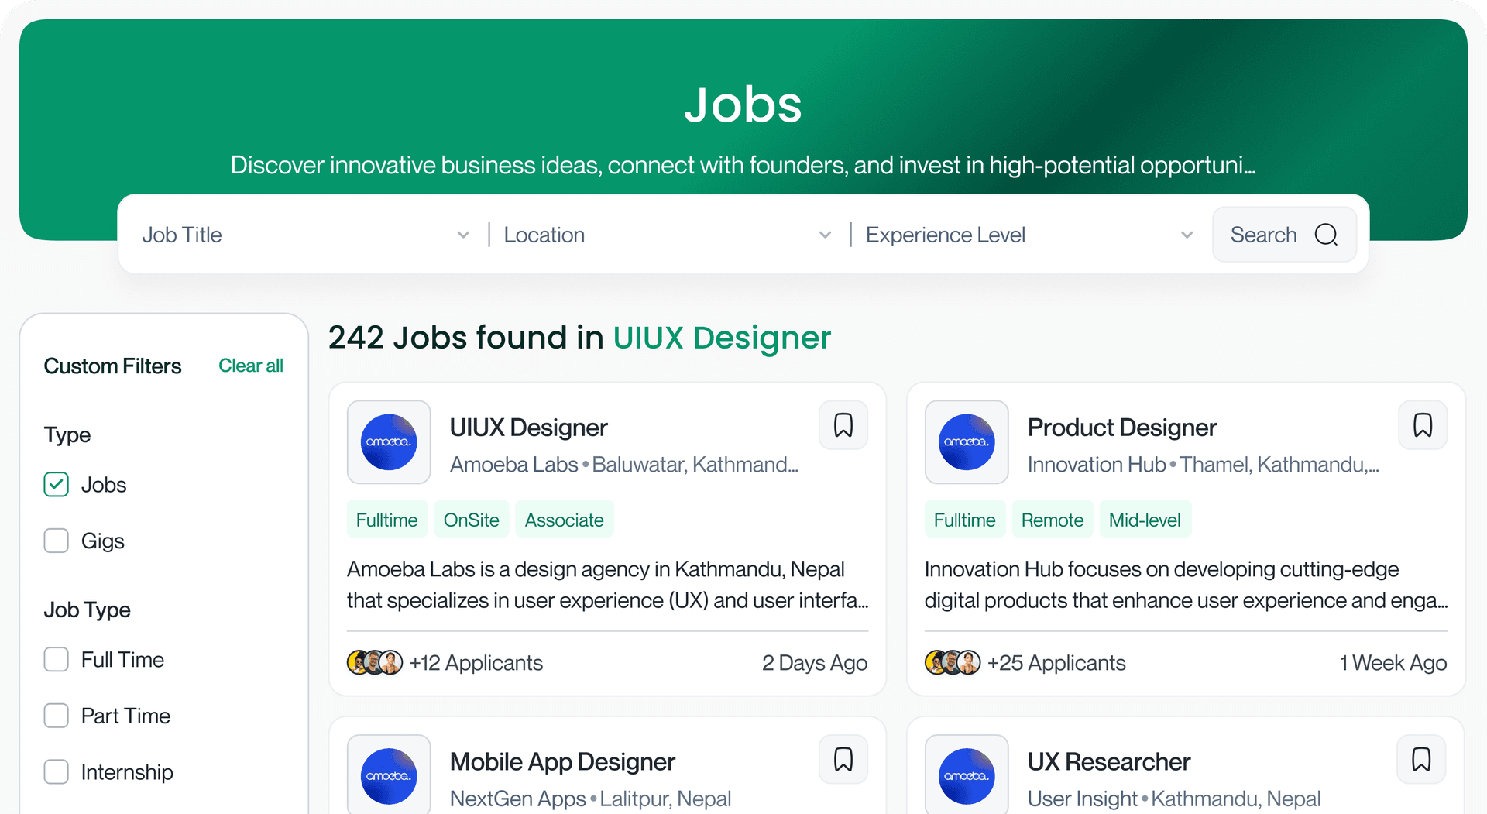The height and width of the screenshot is (814, 1487).
Task: Check the Full Time filter
Action: pyautogui.click(x=57, y=660)
